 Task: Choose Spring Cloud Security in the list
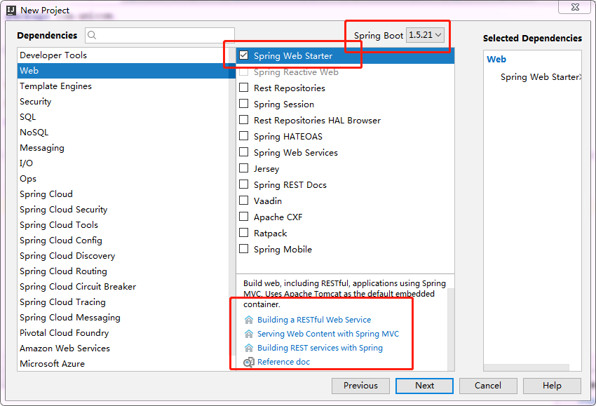[123, 210]
